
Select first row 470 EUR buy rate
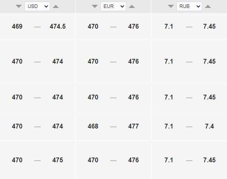93,27
